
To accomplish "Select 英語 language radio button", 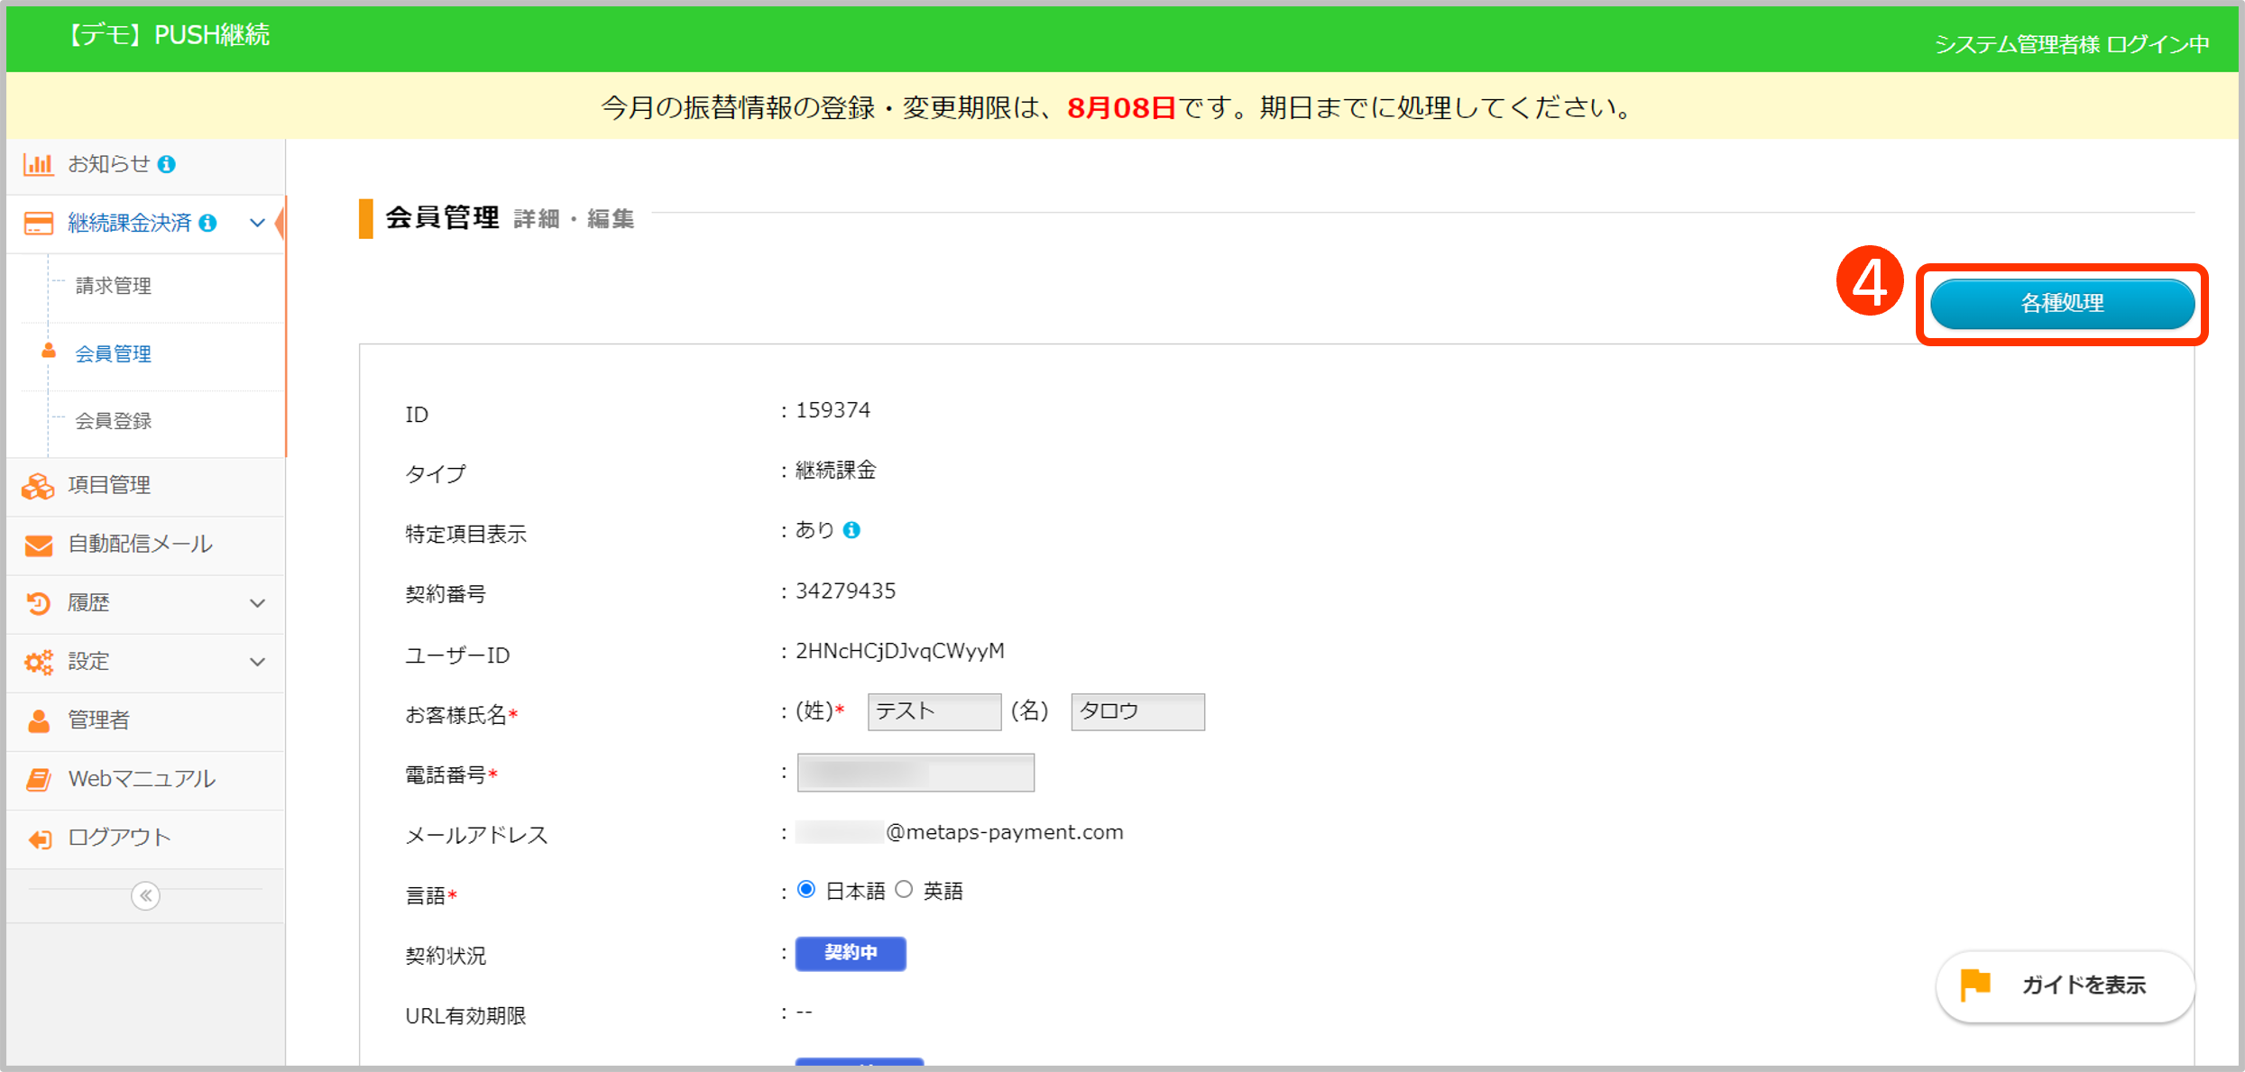I will pyautogui.click(x=904, y=890).
